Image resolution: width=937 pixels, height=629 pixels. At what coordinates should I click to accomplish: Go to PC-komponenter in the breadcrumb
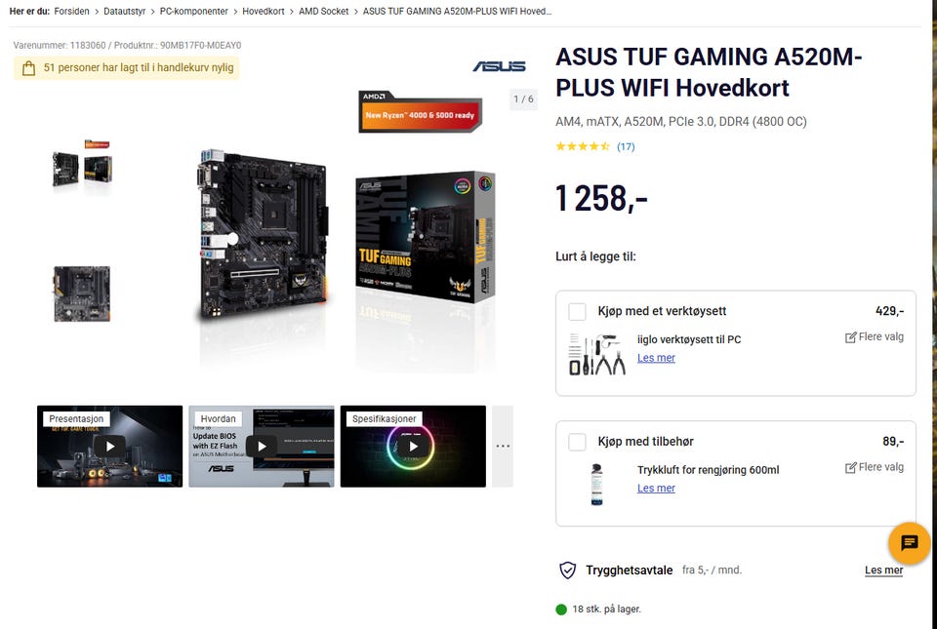click(193, 12)
